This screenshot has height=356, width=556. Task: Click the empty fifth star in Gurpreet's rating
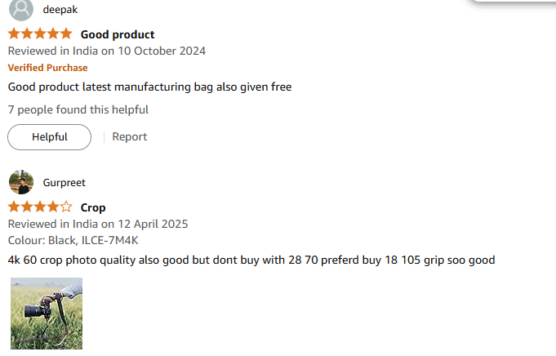(x=66, y=207)
